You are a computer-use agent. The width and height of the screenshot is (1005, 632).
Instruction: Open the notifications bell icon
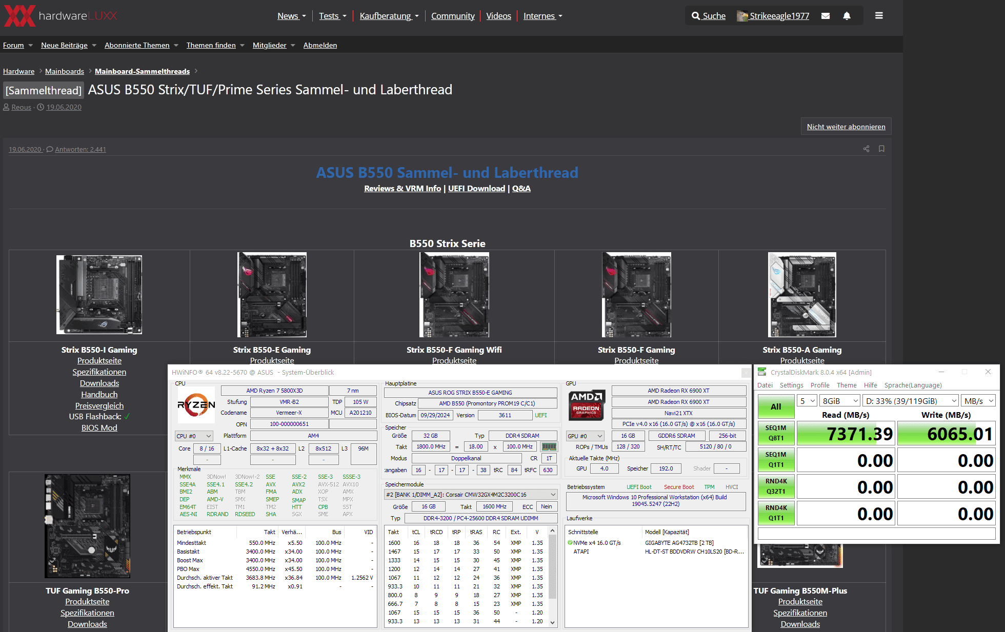[x=847, y=16]
